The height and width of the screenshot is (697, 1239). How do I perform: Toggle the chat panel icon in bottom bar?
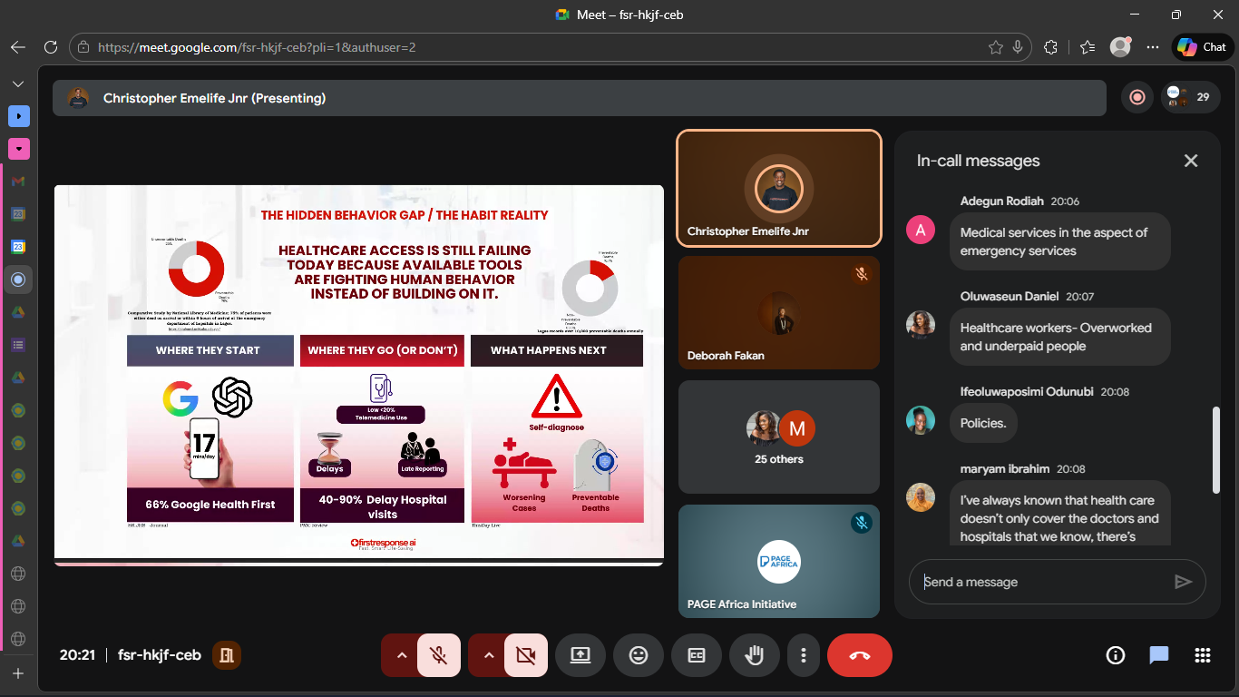[1159, 655]
